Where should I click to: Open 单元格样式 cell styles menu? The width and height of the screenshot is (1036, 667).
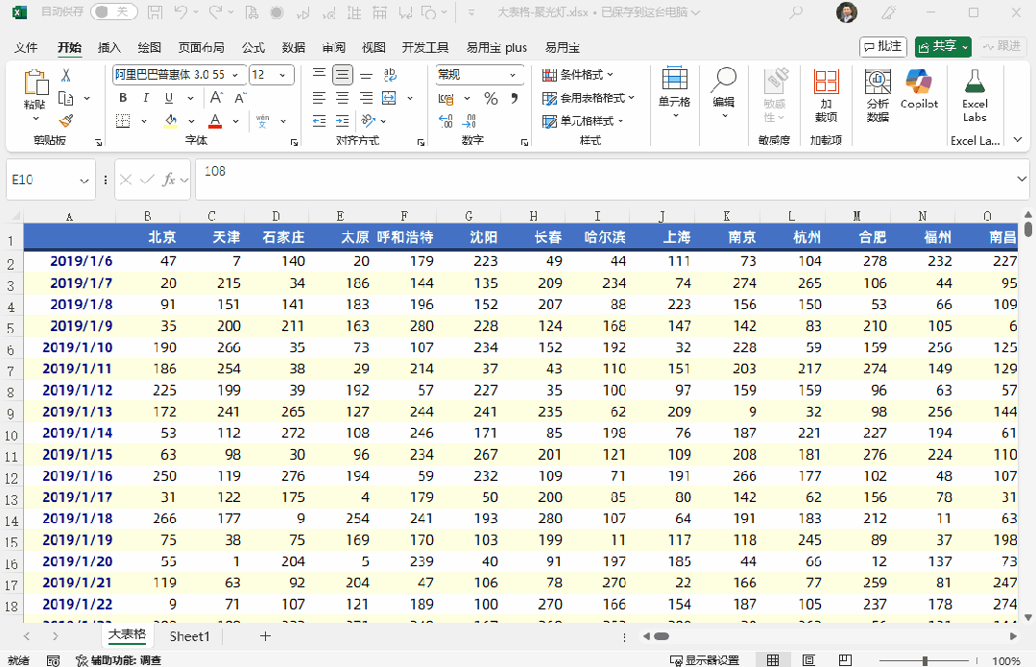click(583, 121)
